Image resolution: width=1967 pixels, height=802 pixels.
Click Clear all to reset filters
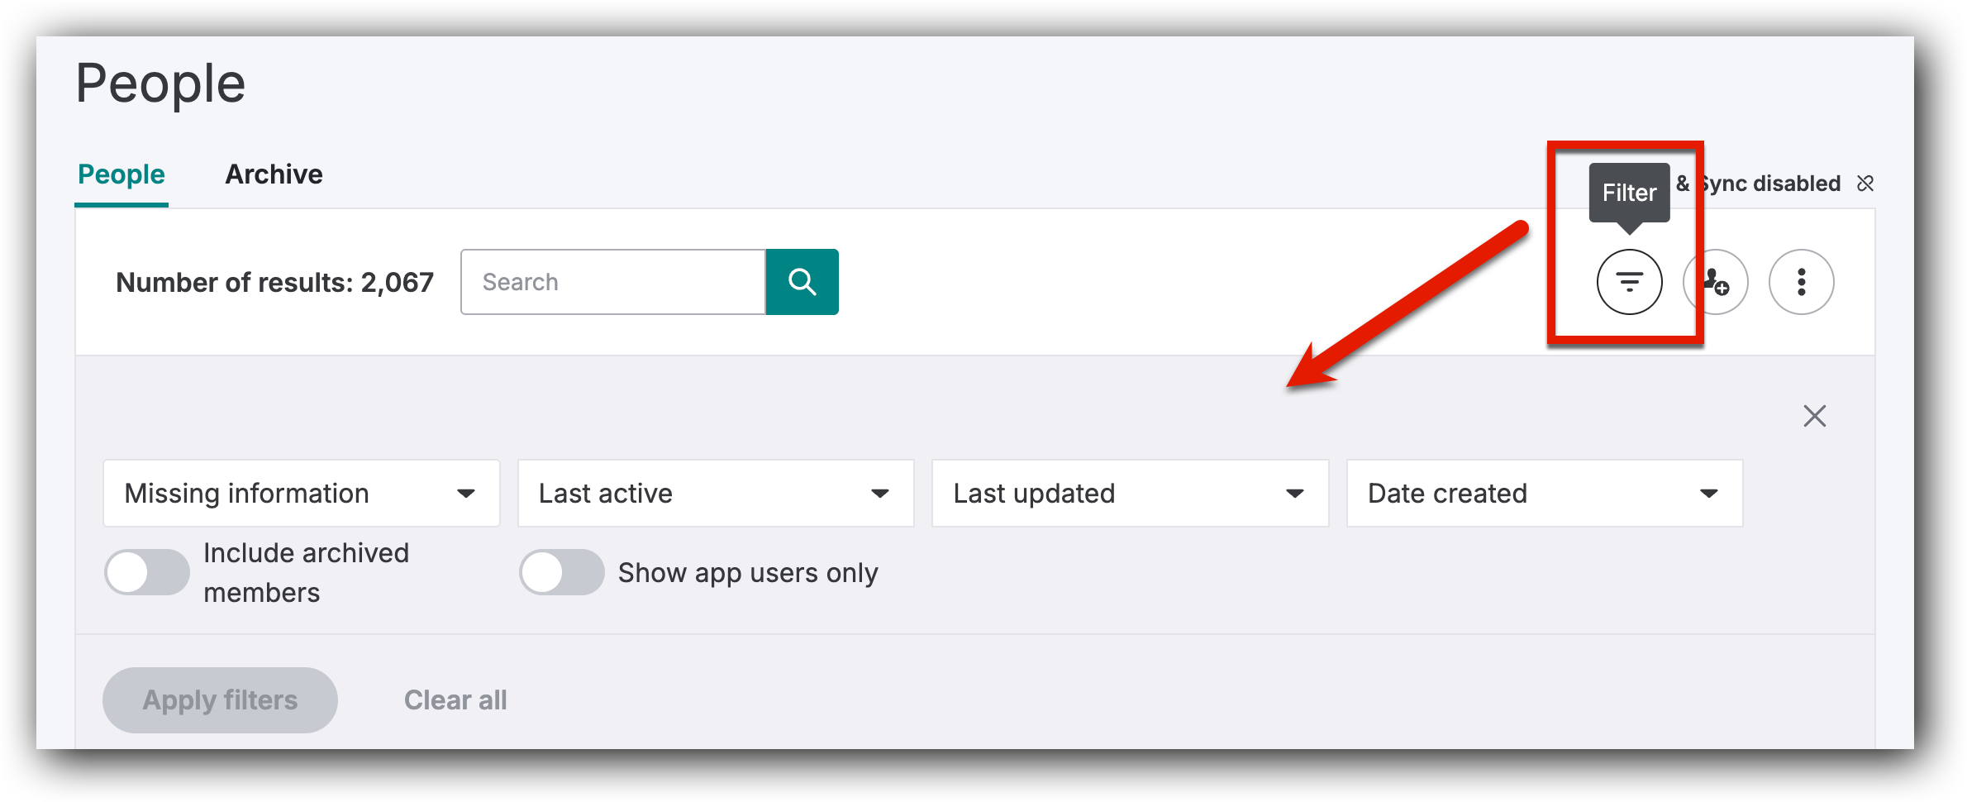455,699
